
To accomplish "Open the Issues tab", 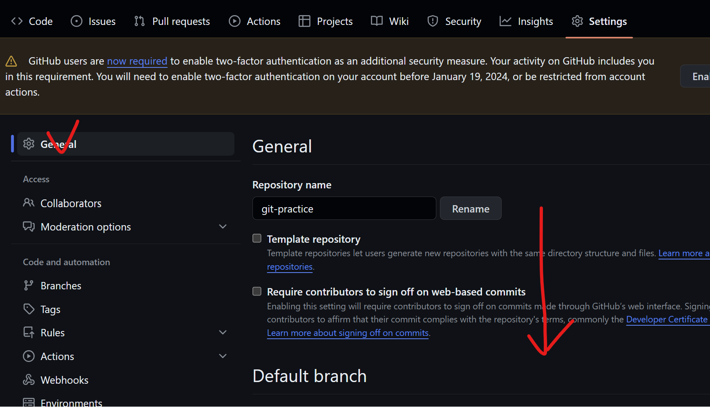I will point(93,21).
